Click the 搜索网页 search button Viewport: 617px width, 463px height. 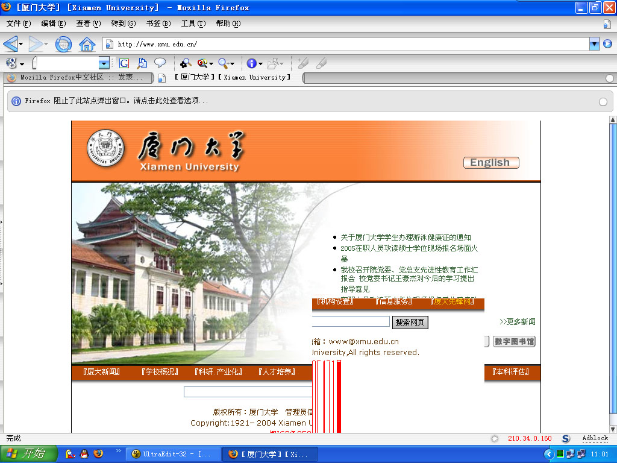point(410,323)
